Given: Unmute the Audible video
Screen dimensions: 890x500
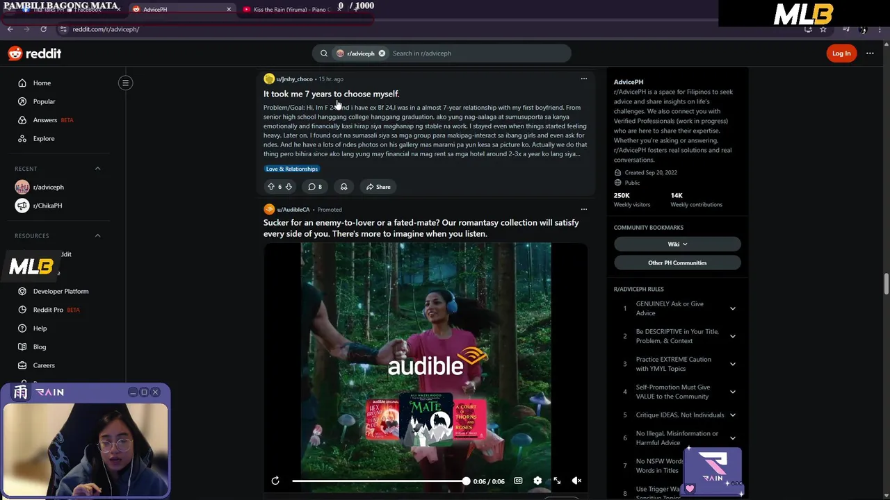Looking at the screenshot, I should (576, 481).
